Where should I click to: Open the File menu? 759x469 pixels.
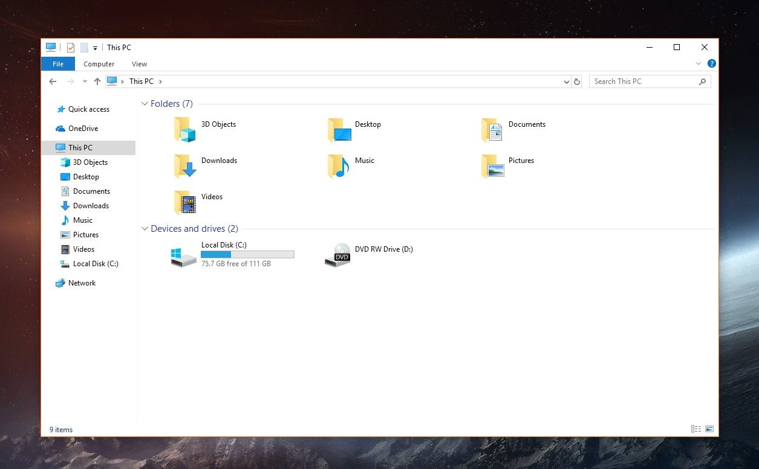(58, 64)
